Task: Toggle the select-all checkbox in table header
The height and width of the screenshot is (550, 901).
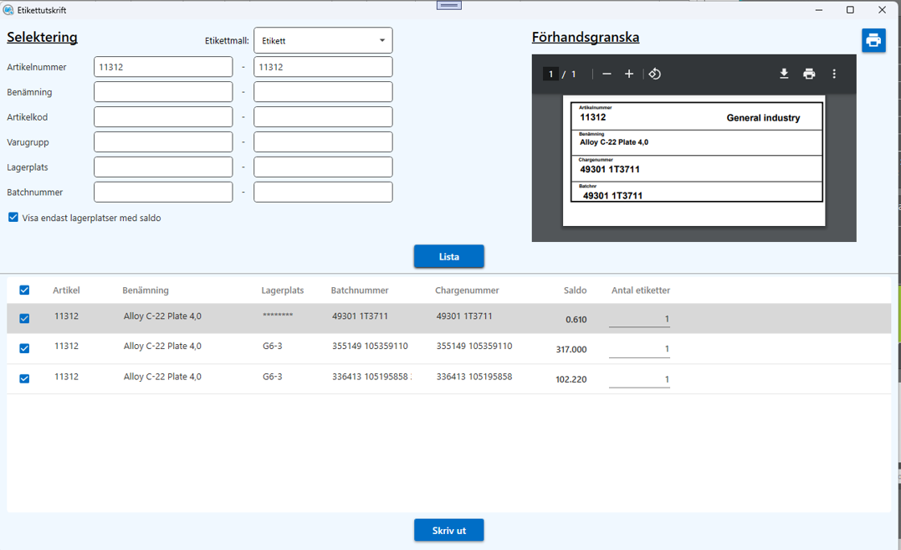Action: [x=24, y=290]
